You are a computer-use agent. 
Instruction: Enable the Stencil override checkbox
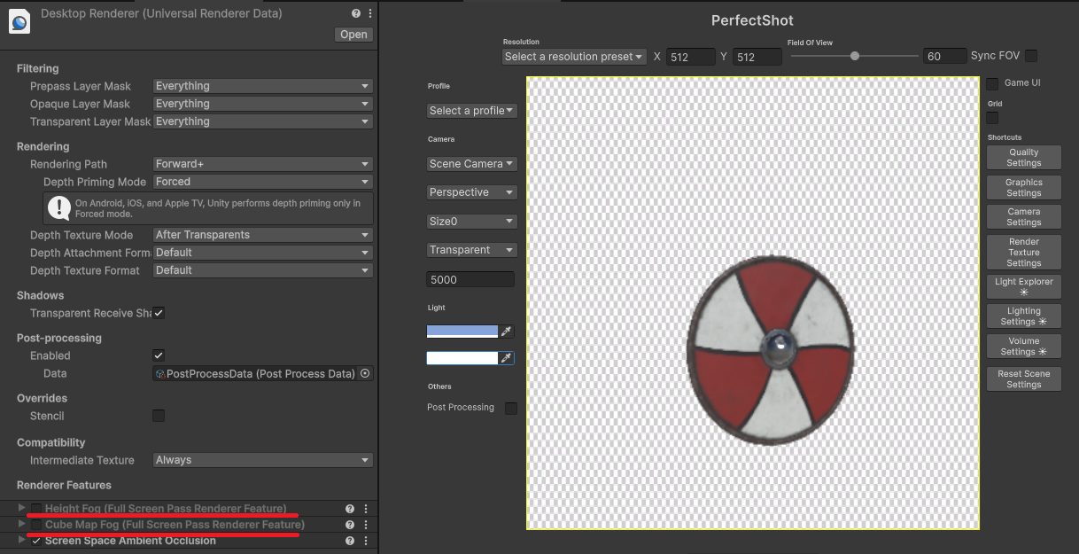pos(159,416)
